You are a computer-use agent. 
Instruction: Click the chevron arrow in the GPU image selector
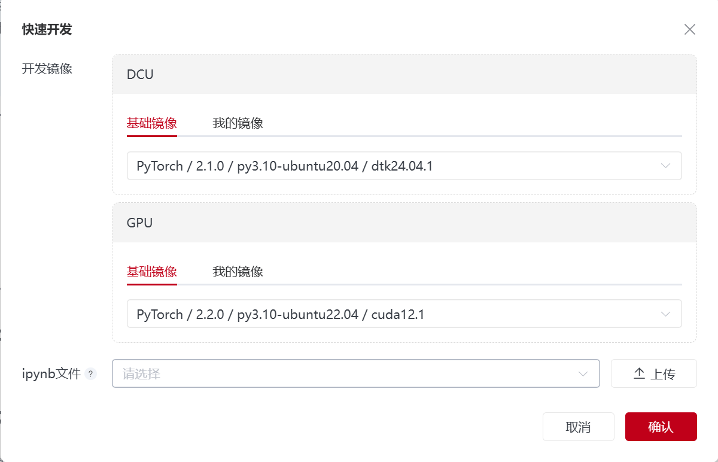click(665, 314)
